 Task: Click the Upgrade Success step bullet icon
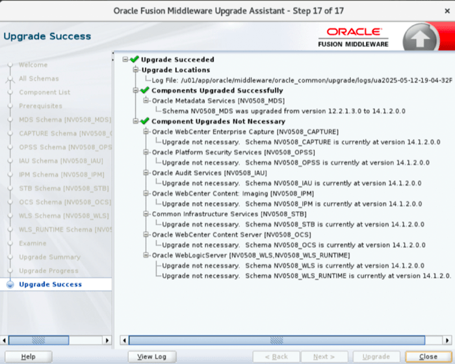pos(10,285)
